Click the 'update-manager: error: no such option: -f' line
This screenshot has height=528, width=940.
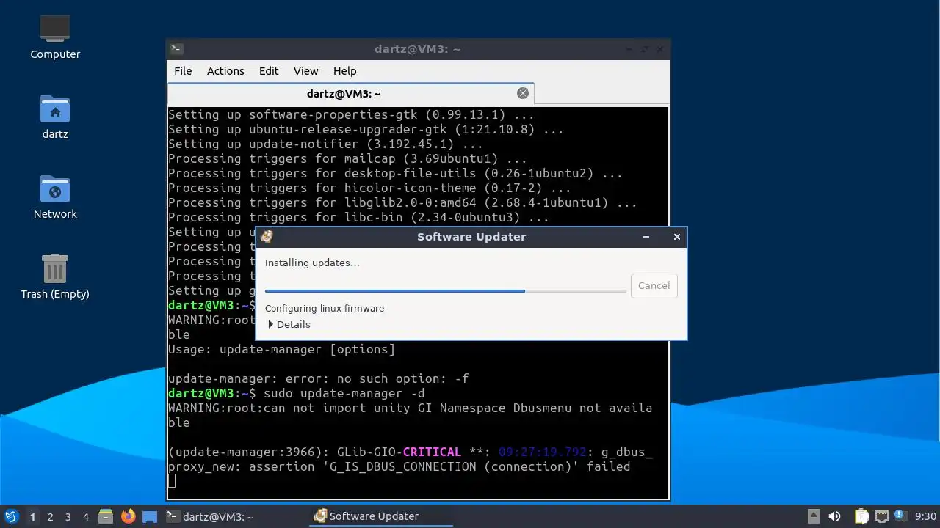pos(318,378)
